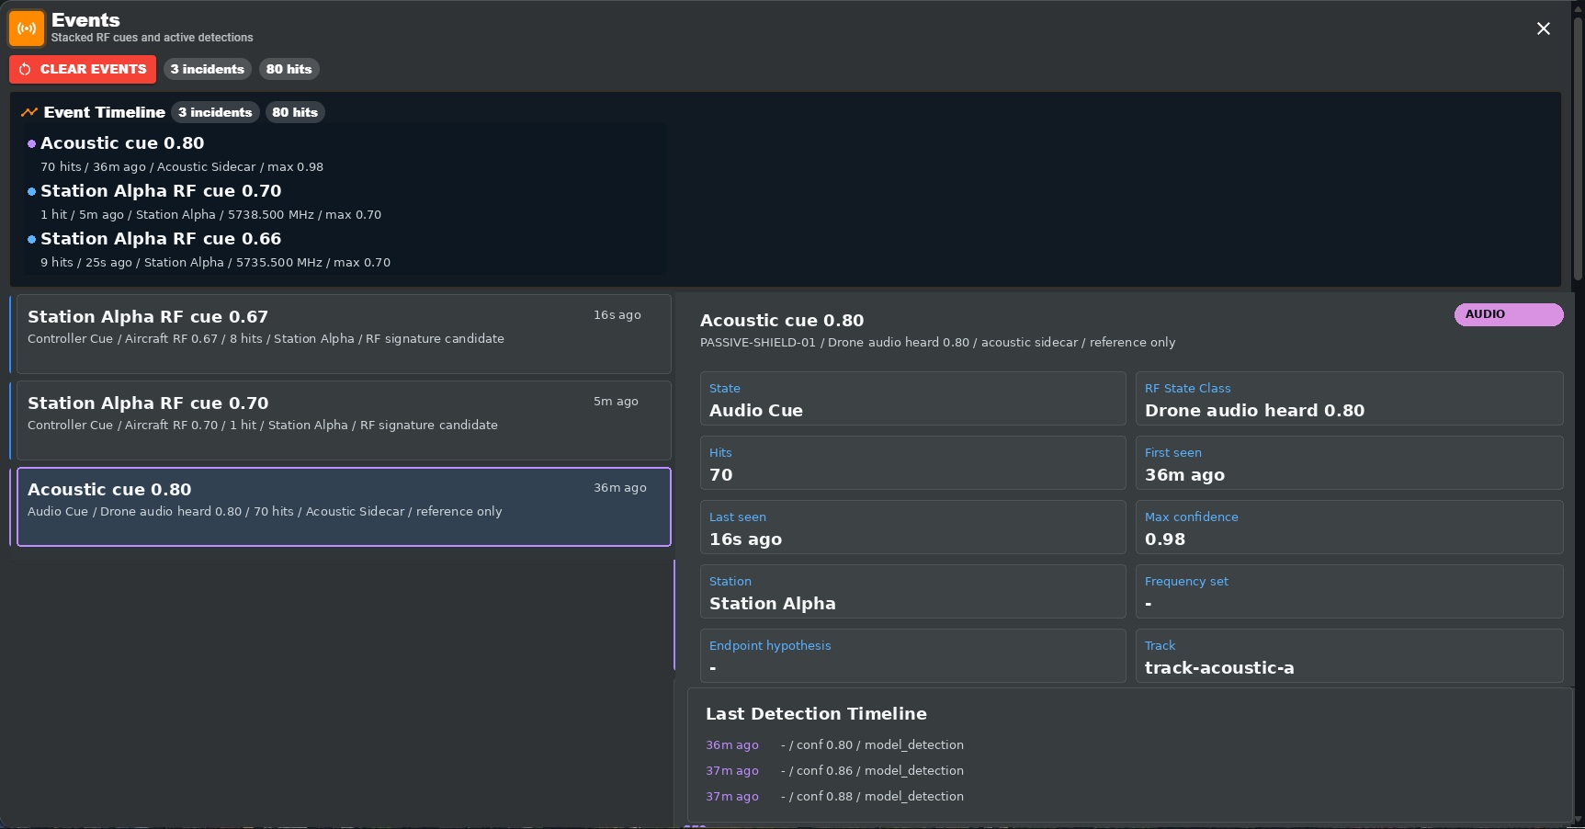This screenshot has height=829, width=1585.
Task: Click the Endpoint hypothesis field
Action: point(913,655)
